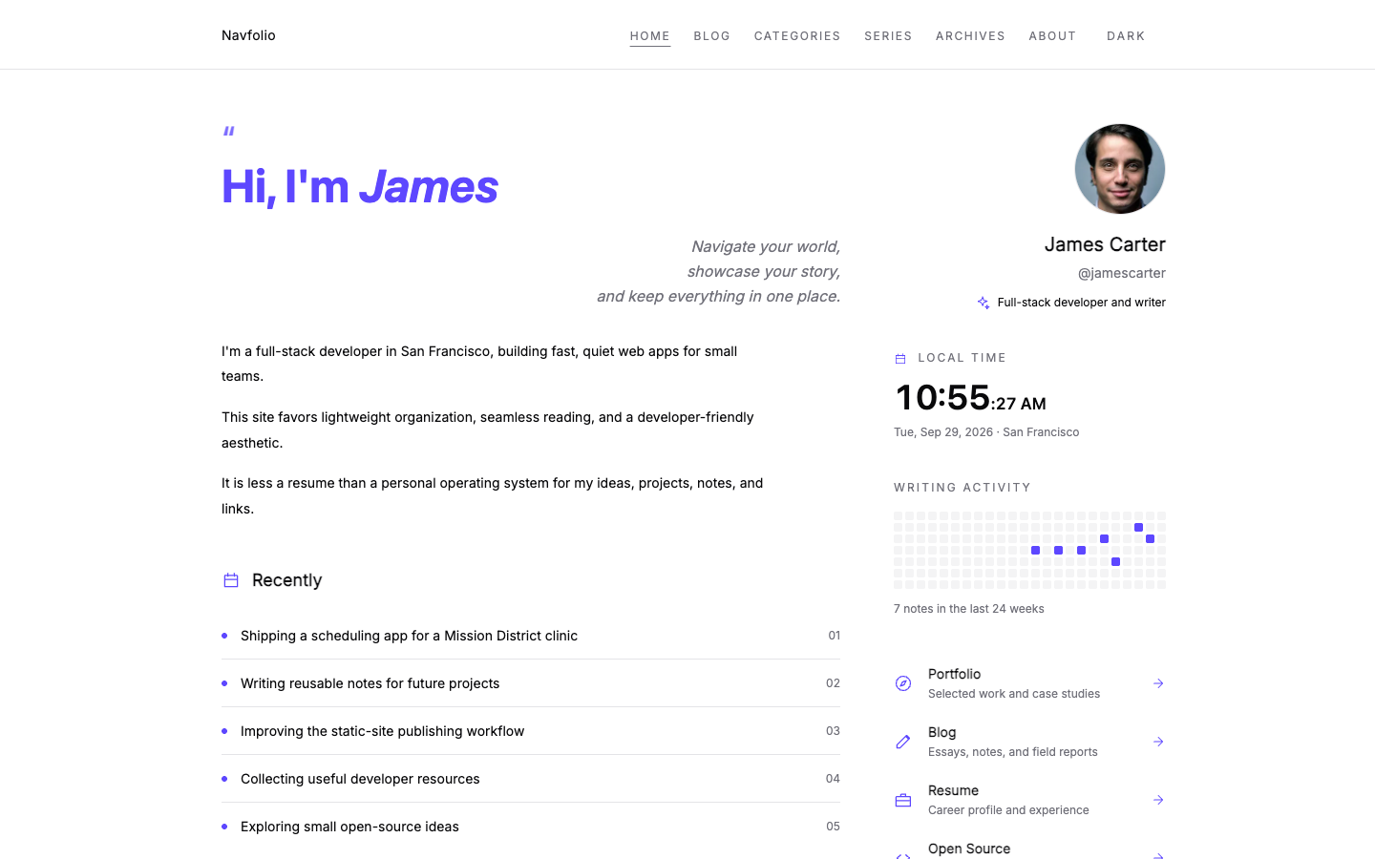The height and width of the screenshot is (859, 1375).
Task: Open the ABOUT nav link
Action: 1052,36
